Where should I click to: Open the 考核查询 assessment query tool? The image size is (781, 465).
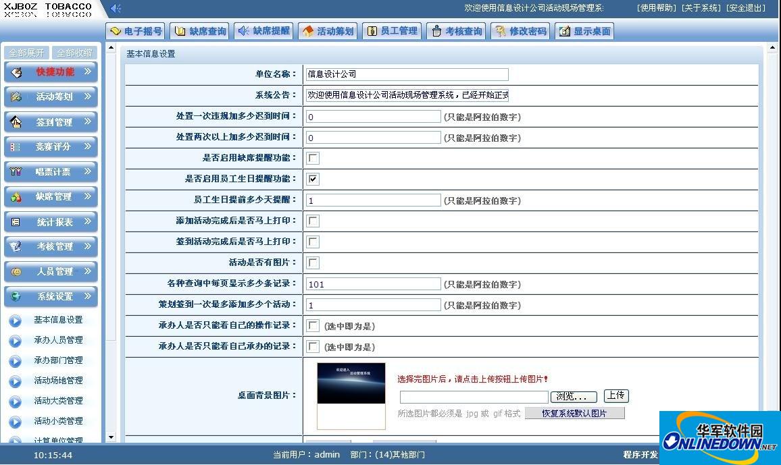point(456,30)
